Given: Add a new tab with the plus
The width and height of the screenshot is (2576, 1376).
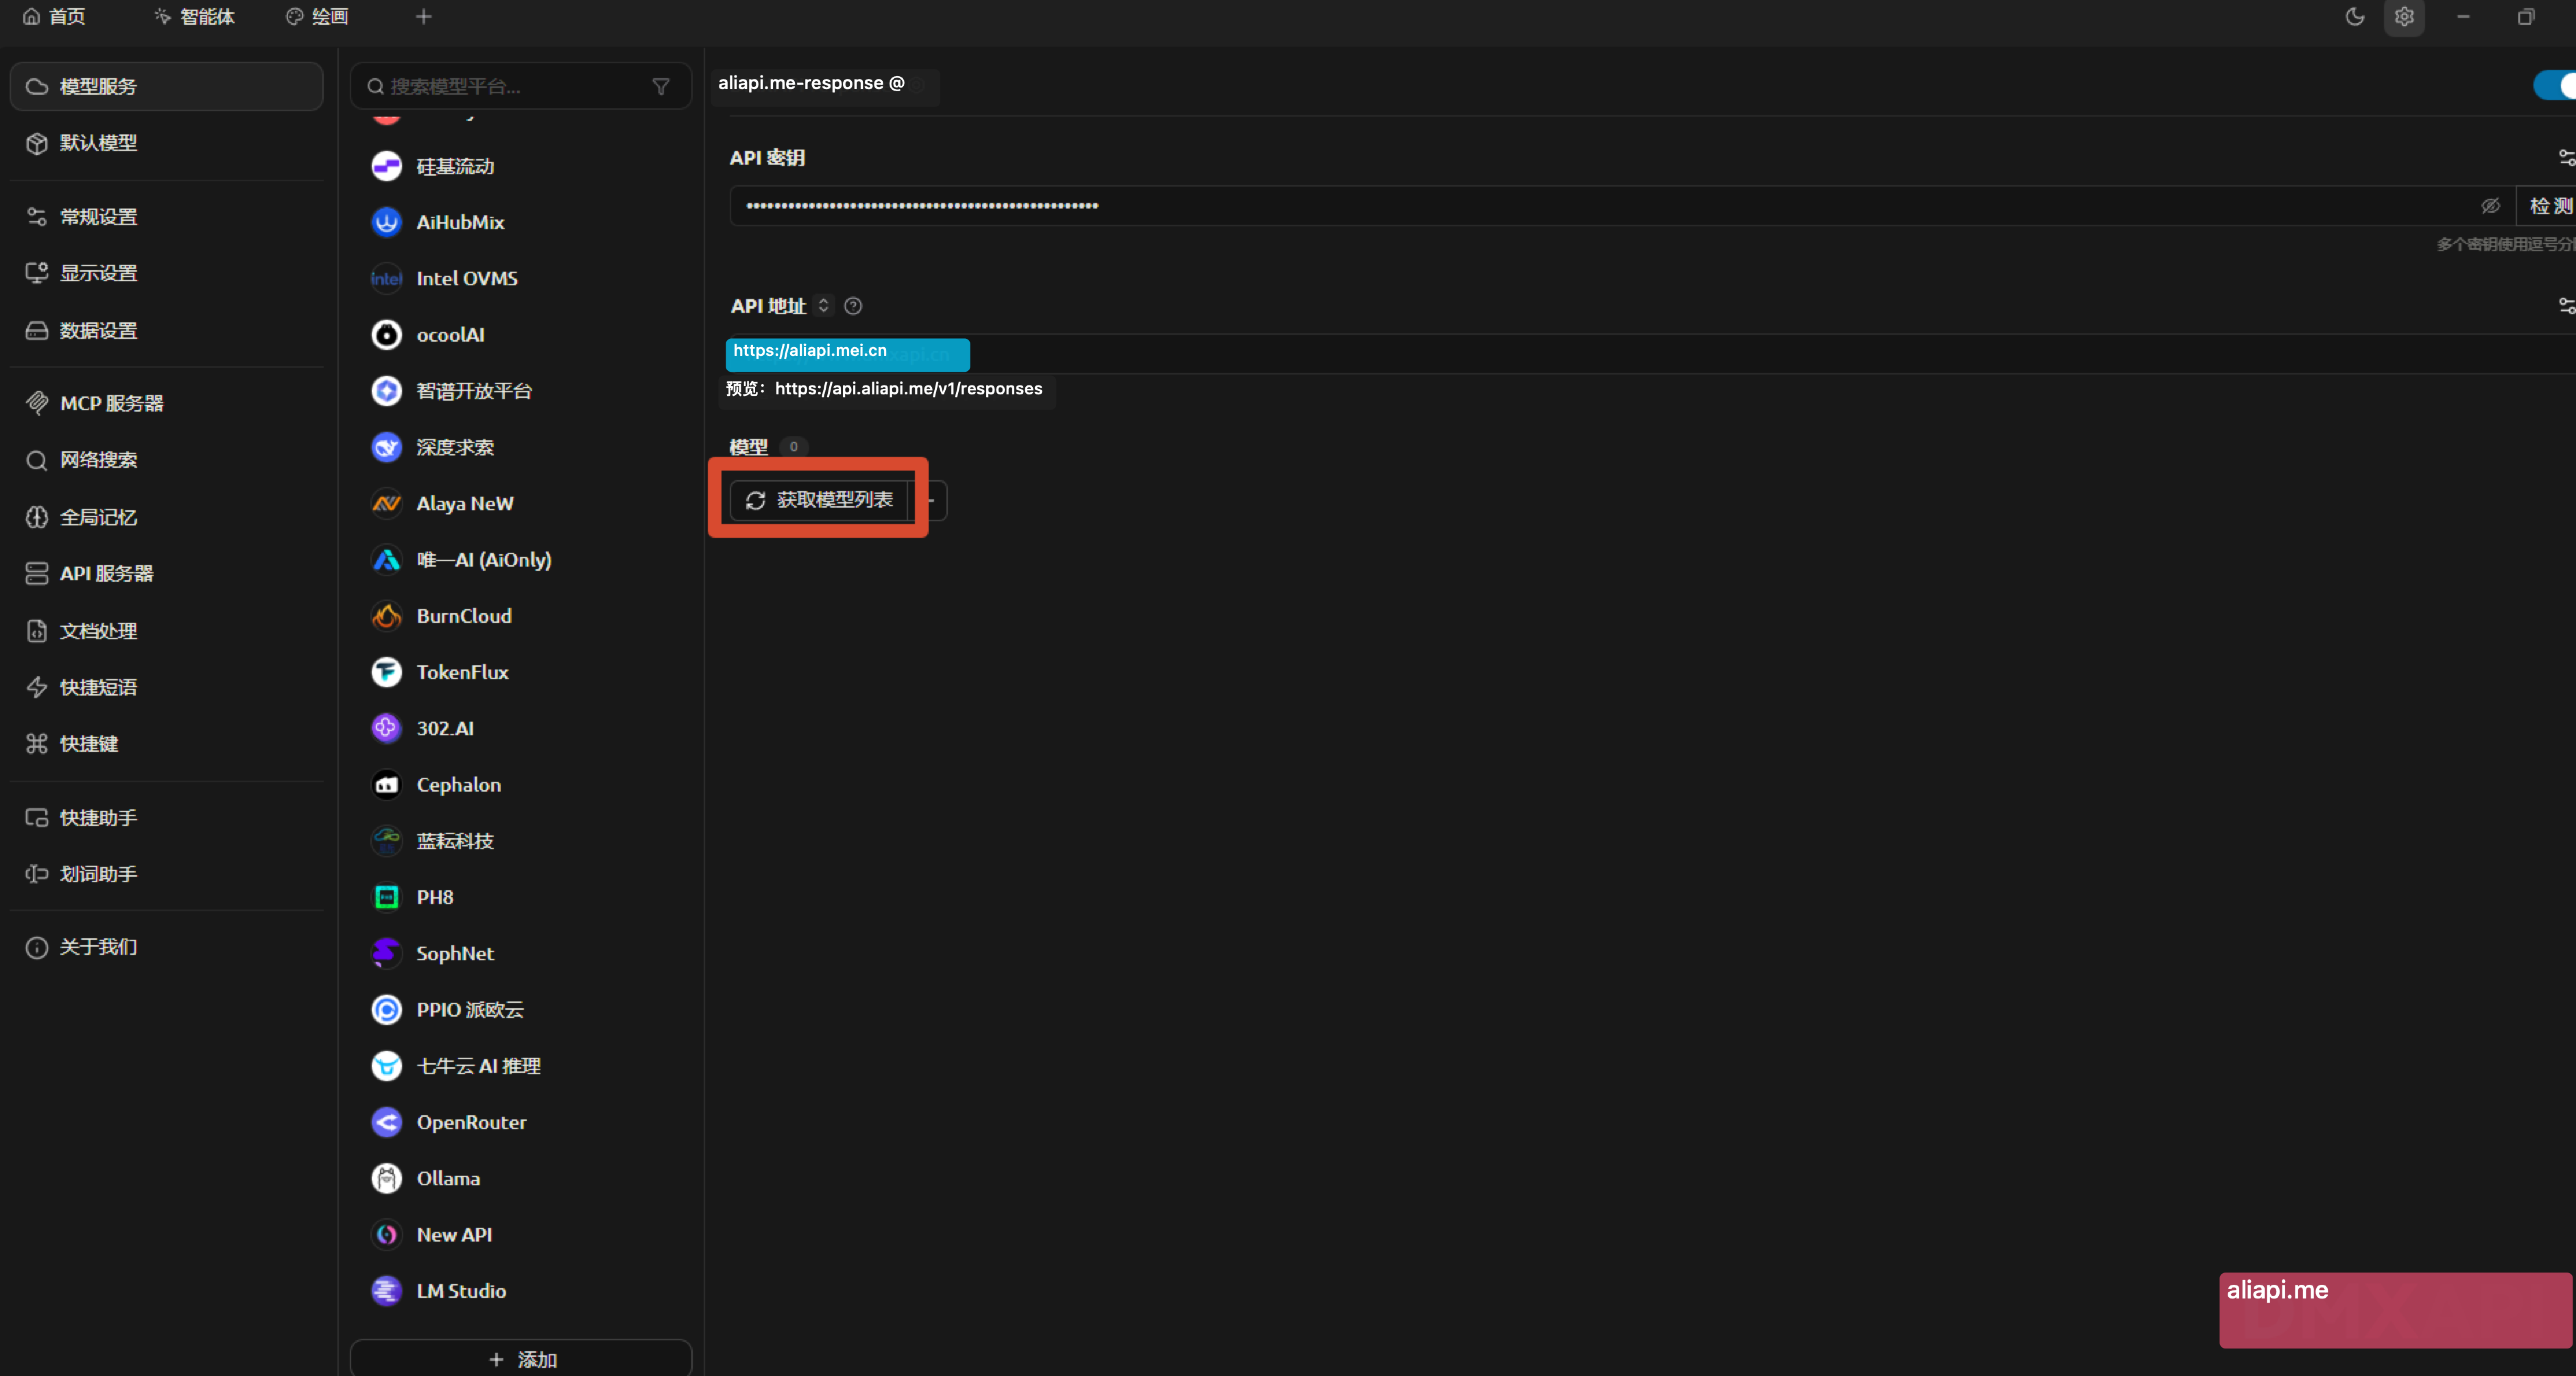Looking at the screenshot, I should point(424,17).
